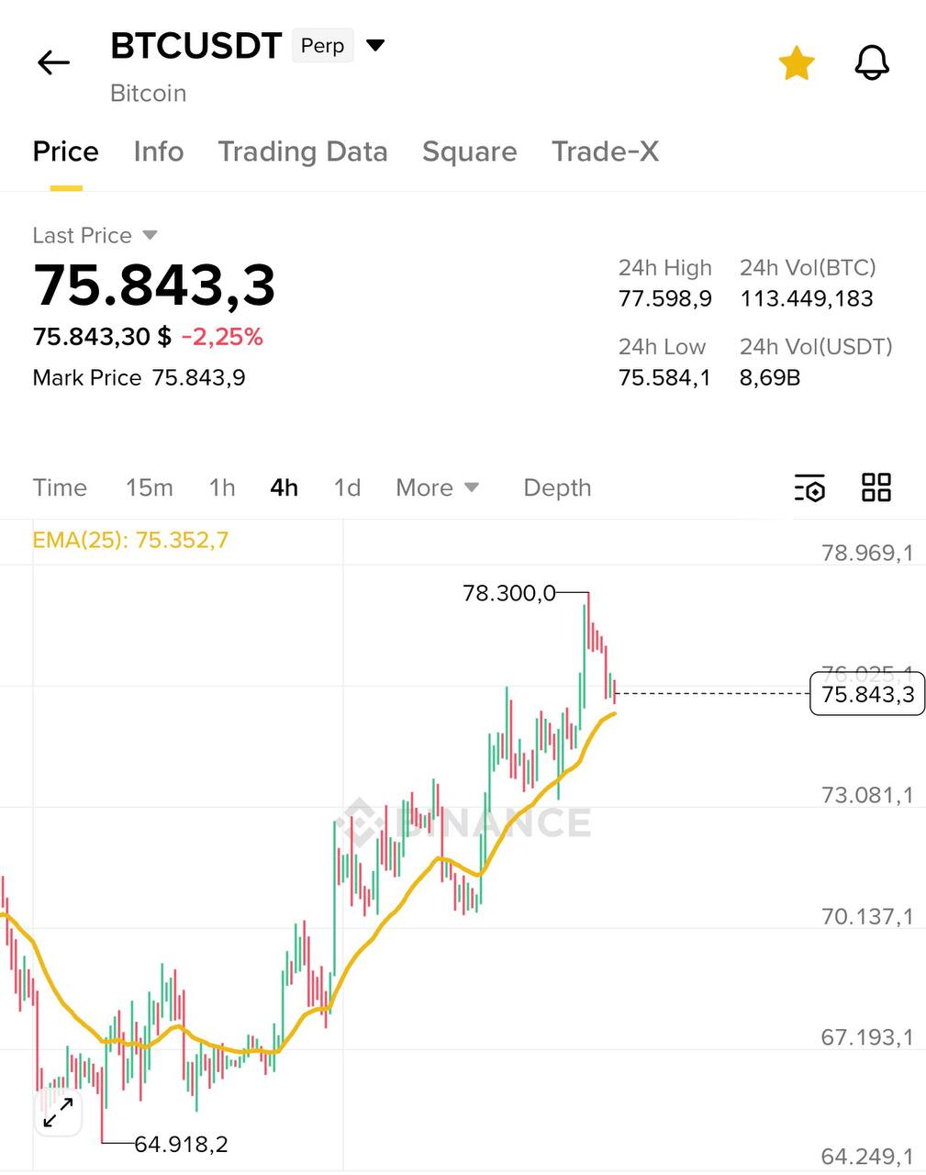Open the four-square grid layout icon
Image resolution: width=926 pixels, height=1175 pixels.
(876, 487)
